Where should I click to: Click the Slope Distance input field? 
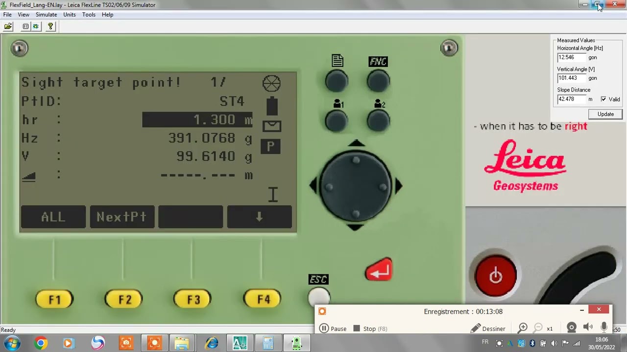point(571,99)
